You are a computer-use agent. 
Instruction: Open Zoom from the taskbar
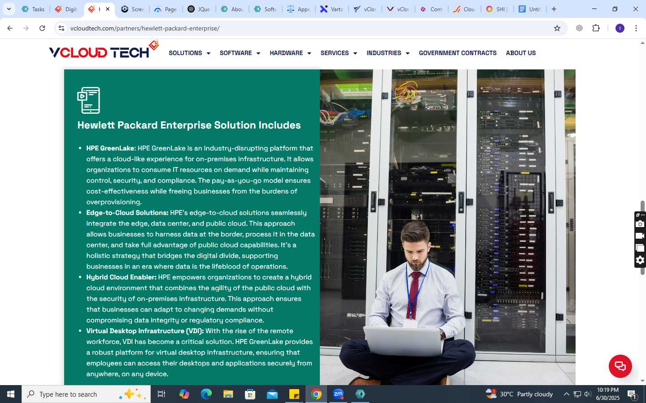[x=338, y=394]
